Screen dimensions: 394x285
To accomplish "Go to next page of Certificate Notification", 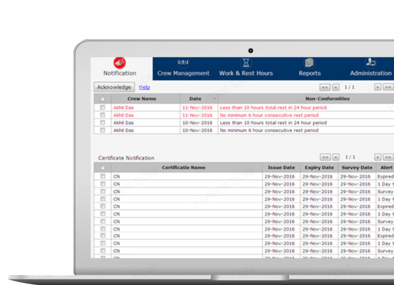I will pyautogui.click(x=378, y=157).
